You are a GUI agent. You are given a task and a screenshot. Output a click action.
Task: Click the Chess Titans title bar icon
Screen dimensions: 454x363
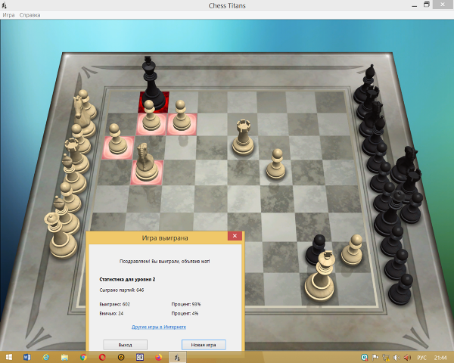click(5, 5)
